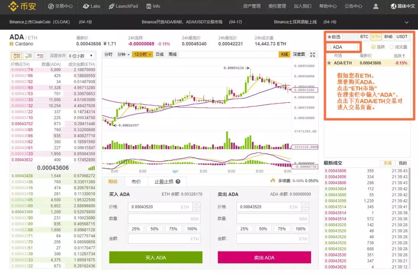The image size is (418, 275).
Task: Click the 0.00043774 sell order price
Action: tap(22, 70)
